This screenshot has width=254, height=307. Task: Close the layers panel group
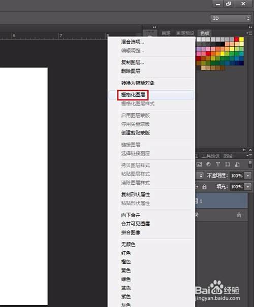click(x=250, y=150)
